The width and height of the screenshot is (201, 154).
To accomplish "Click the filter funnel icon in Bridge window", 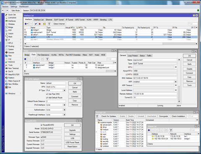I will point(47,59).
